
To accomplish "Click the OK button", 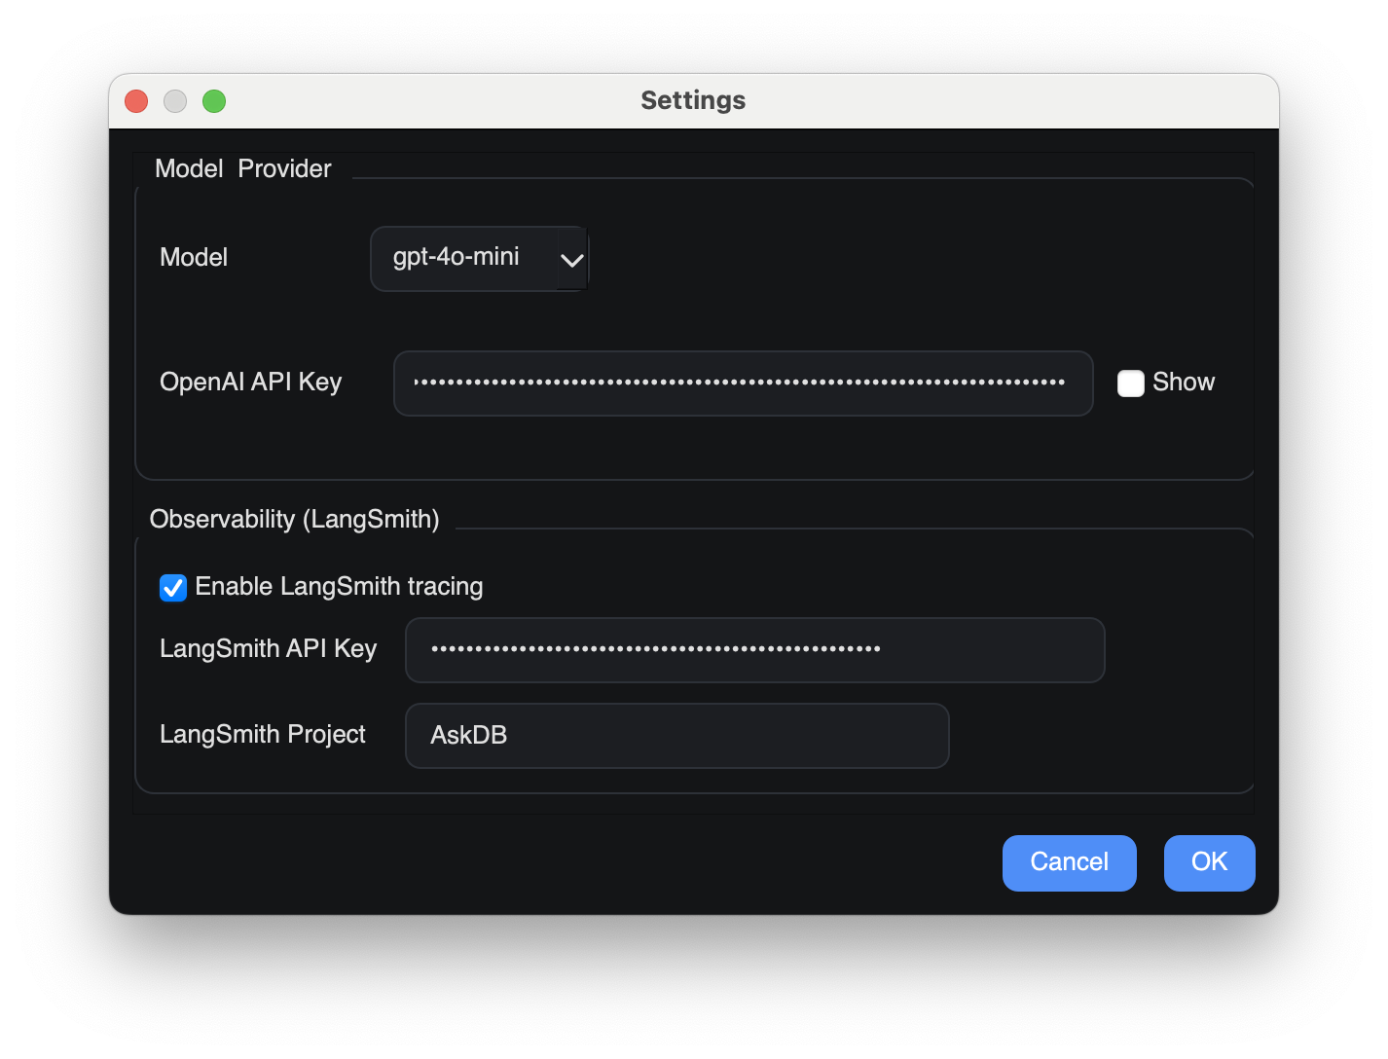I will pos(1209,862).
